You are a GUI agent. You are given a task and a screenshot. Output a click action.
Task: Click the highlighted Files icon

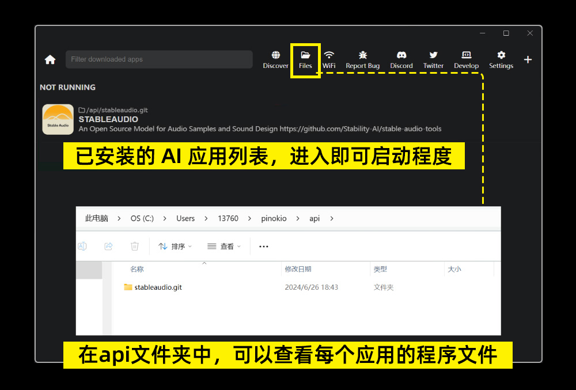[x=305, y=56]
